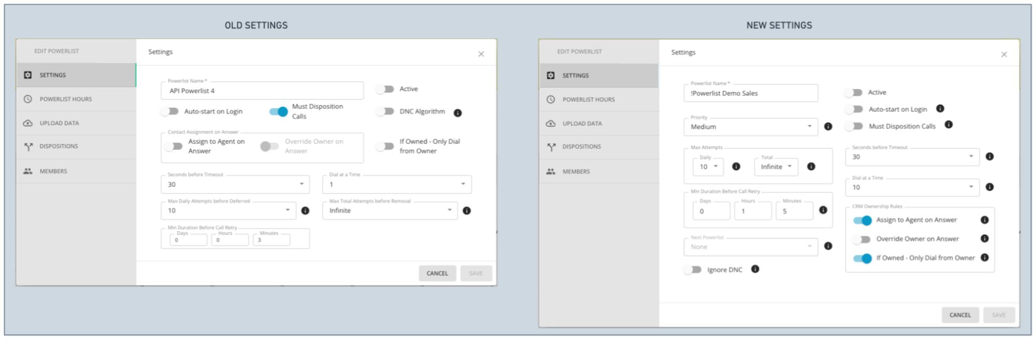This screenshot has width=1036, height=340.
Task: Toggle Must Disposition Calls in New Settings
Action: (x=854, y=126)
